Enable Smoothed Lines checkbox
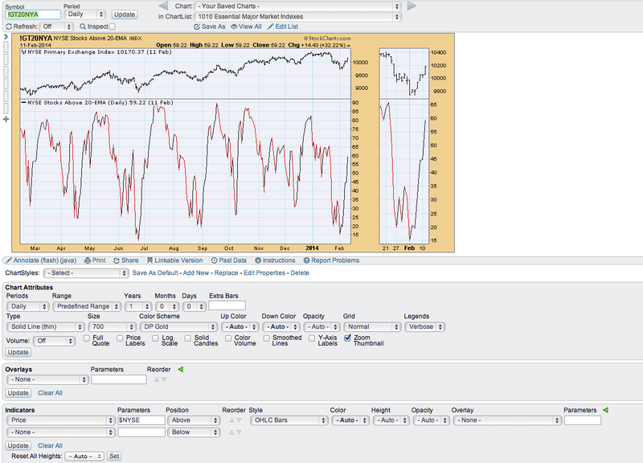 pyautogui.click(x=267, y=338)
